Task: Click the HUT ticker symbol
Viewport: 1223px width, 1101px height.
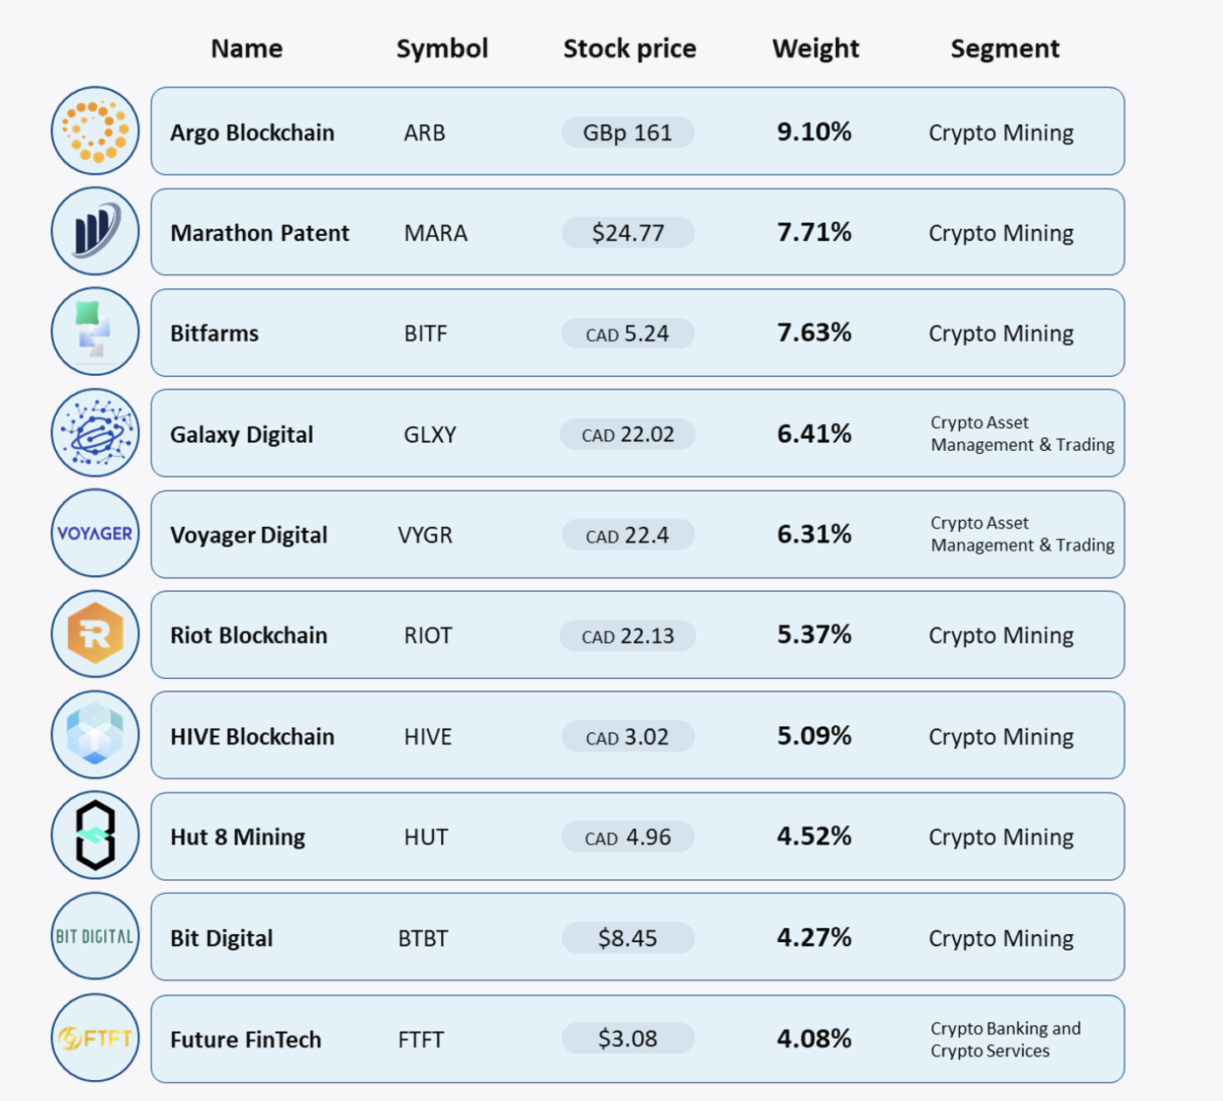Action: [x=426, y=837]
